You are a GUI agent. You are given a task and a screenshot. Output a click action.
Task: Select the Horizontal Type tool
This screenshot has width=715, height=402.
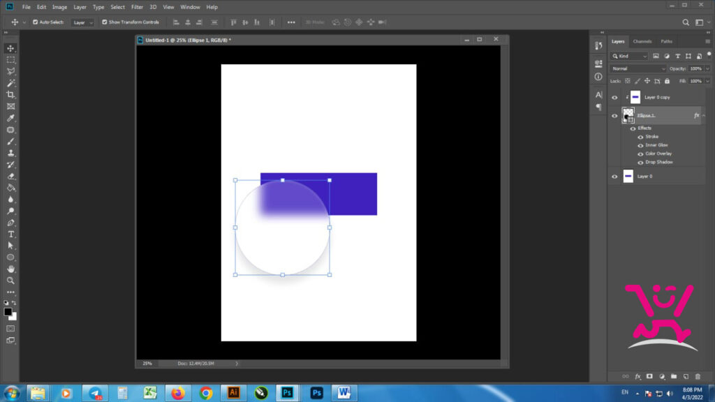(x=10, y=234)
